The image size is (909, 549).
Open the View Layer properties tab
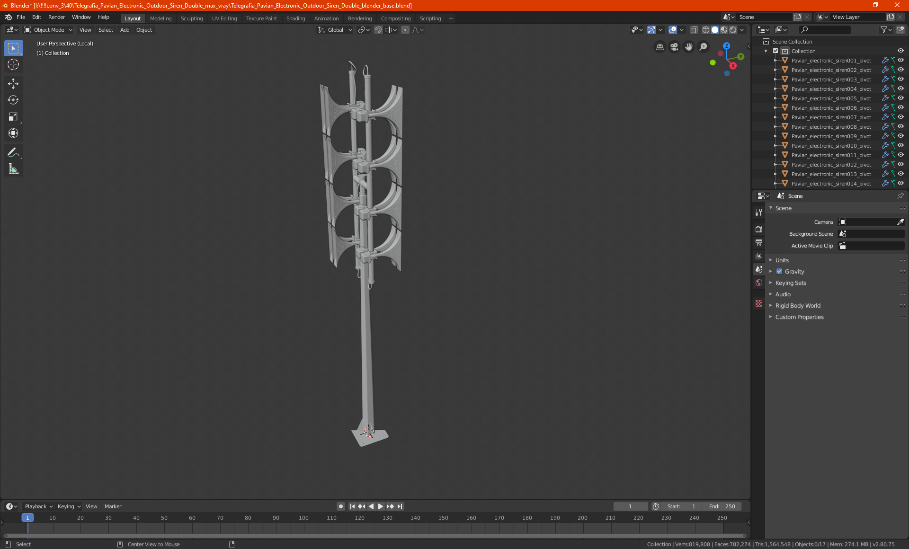click(x=759, y=256)
